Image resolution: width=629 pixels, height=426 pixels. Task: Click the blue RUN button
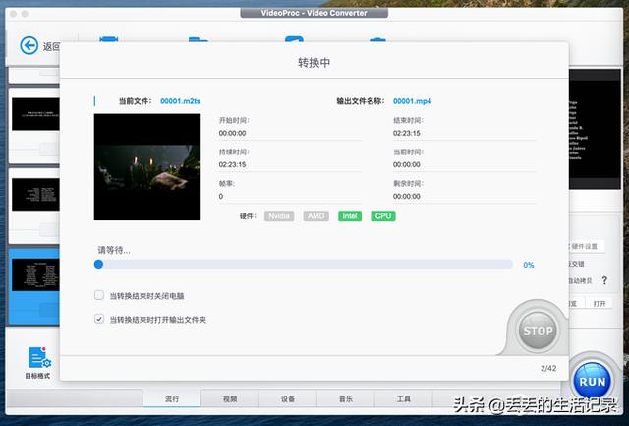592,381
